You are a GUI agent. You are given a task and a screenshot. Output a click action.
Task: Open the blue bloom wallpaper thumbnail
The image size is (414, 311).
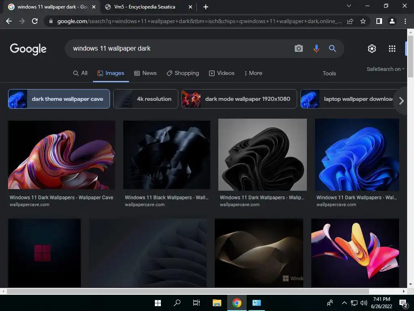357,155
